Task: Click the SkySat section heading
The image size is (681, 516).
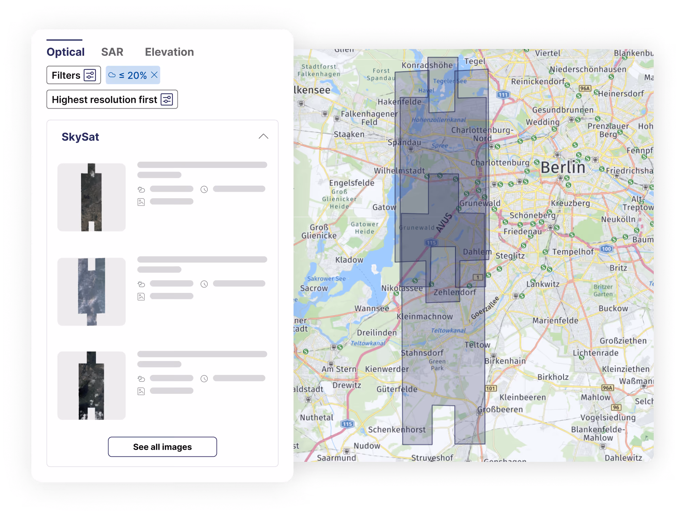Action: coord(80,137)
